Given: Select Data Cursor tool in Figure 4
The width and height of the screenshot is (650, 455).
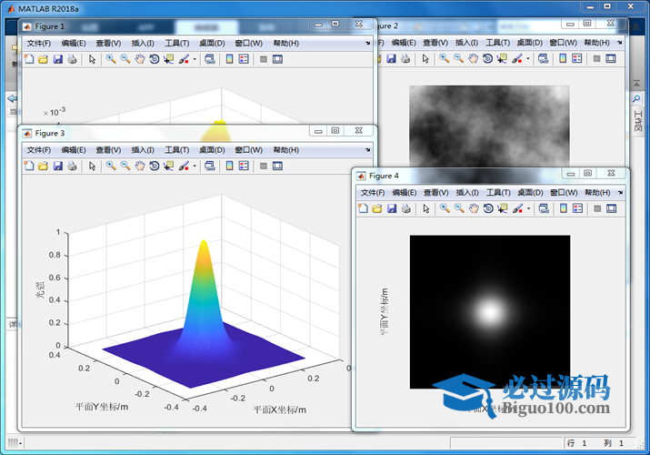Looking at the screenshot, I should (x=503, y=208).
